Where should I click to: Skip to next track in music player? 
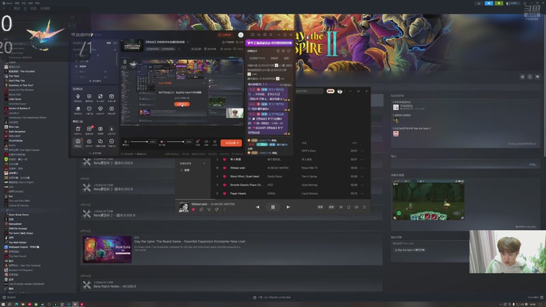[x=288, y=207]
